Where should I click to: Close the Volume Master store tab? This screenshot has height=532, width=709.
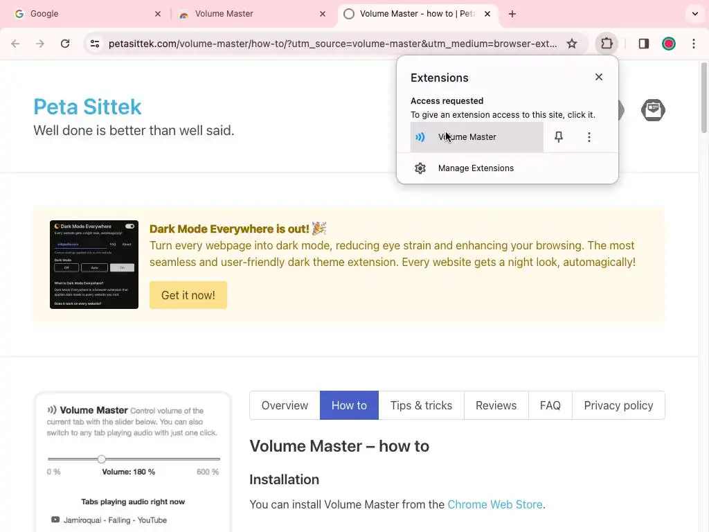tap(323, 14)
